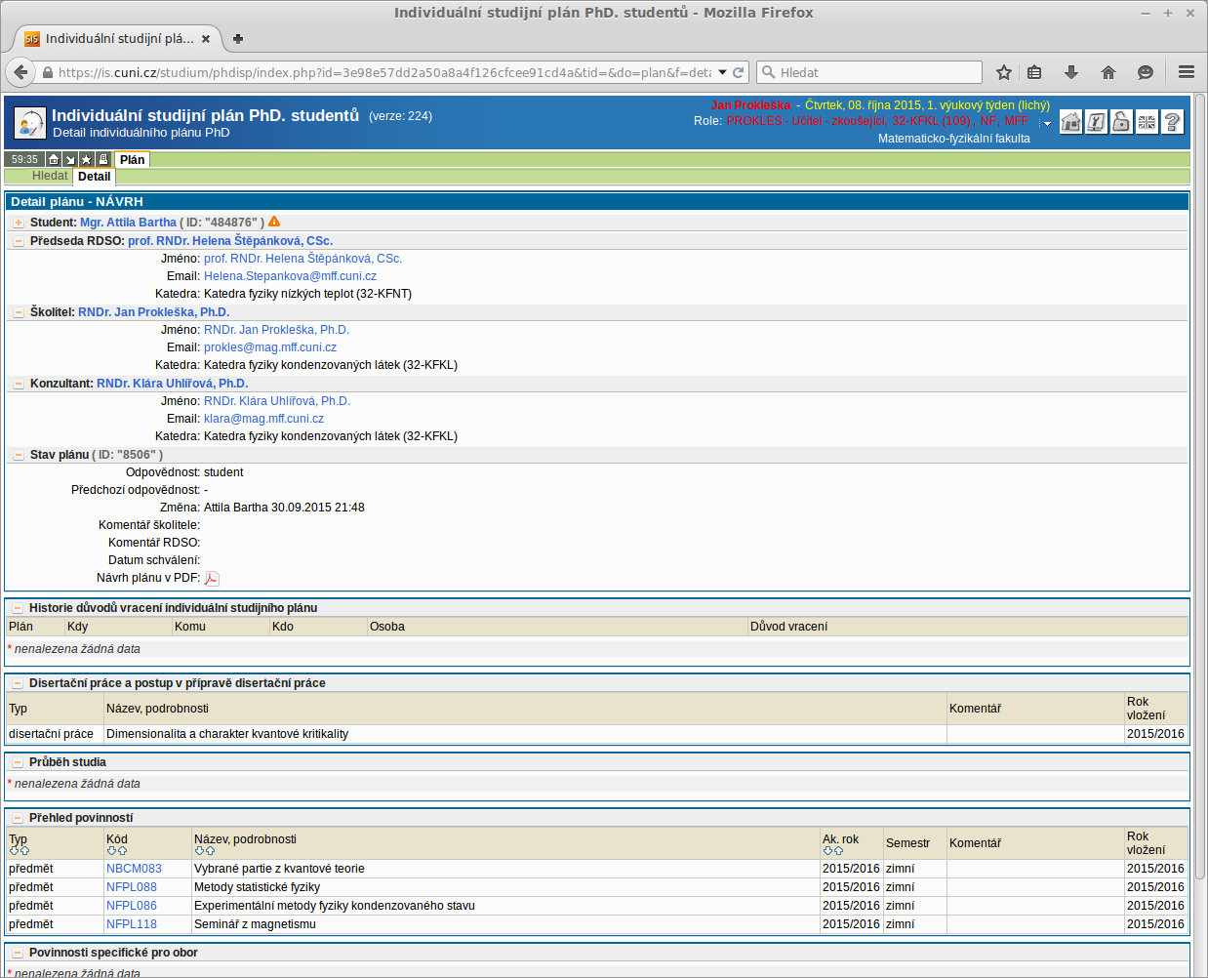The width and height of the screenshot is (1208, 978).
Task: Open course code NFPL088 link
Action: point(132,887)
